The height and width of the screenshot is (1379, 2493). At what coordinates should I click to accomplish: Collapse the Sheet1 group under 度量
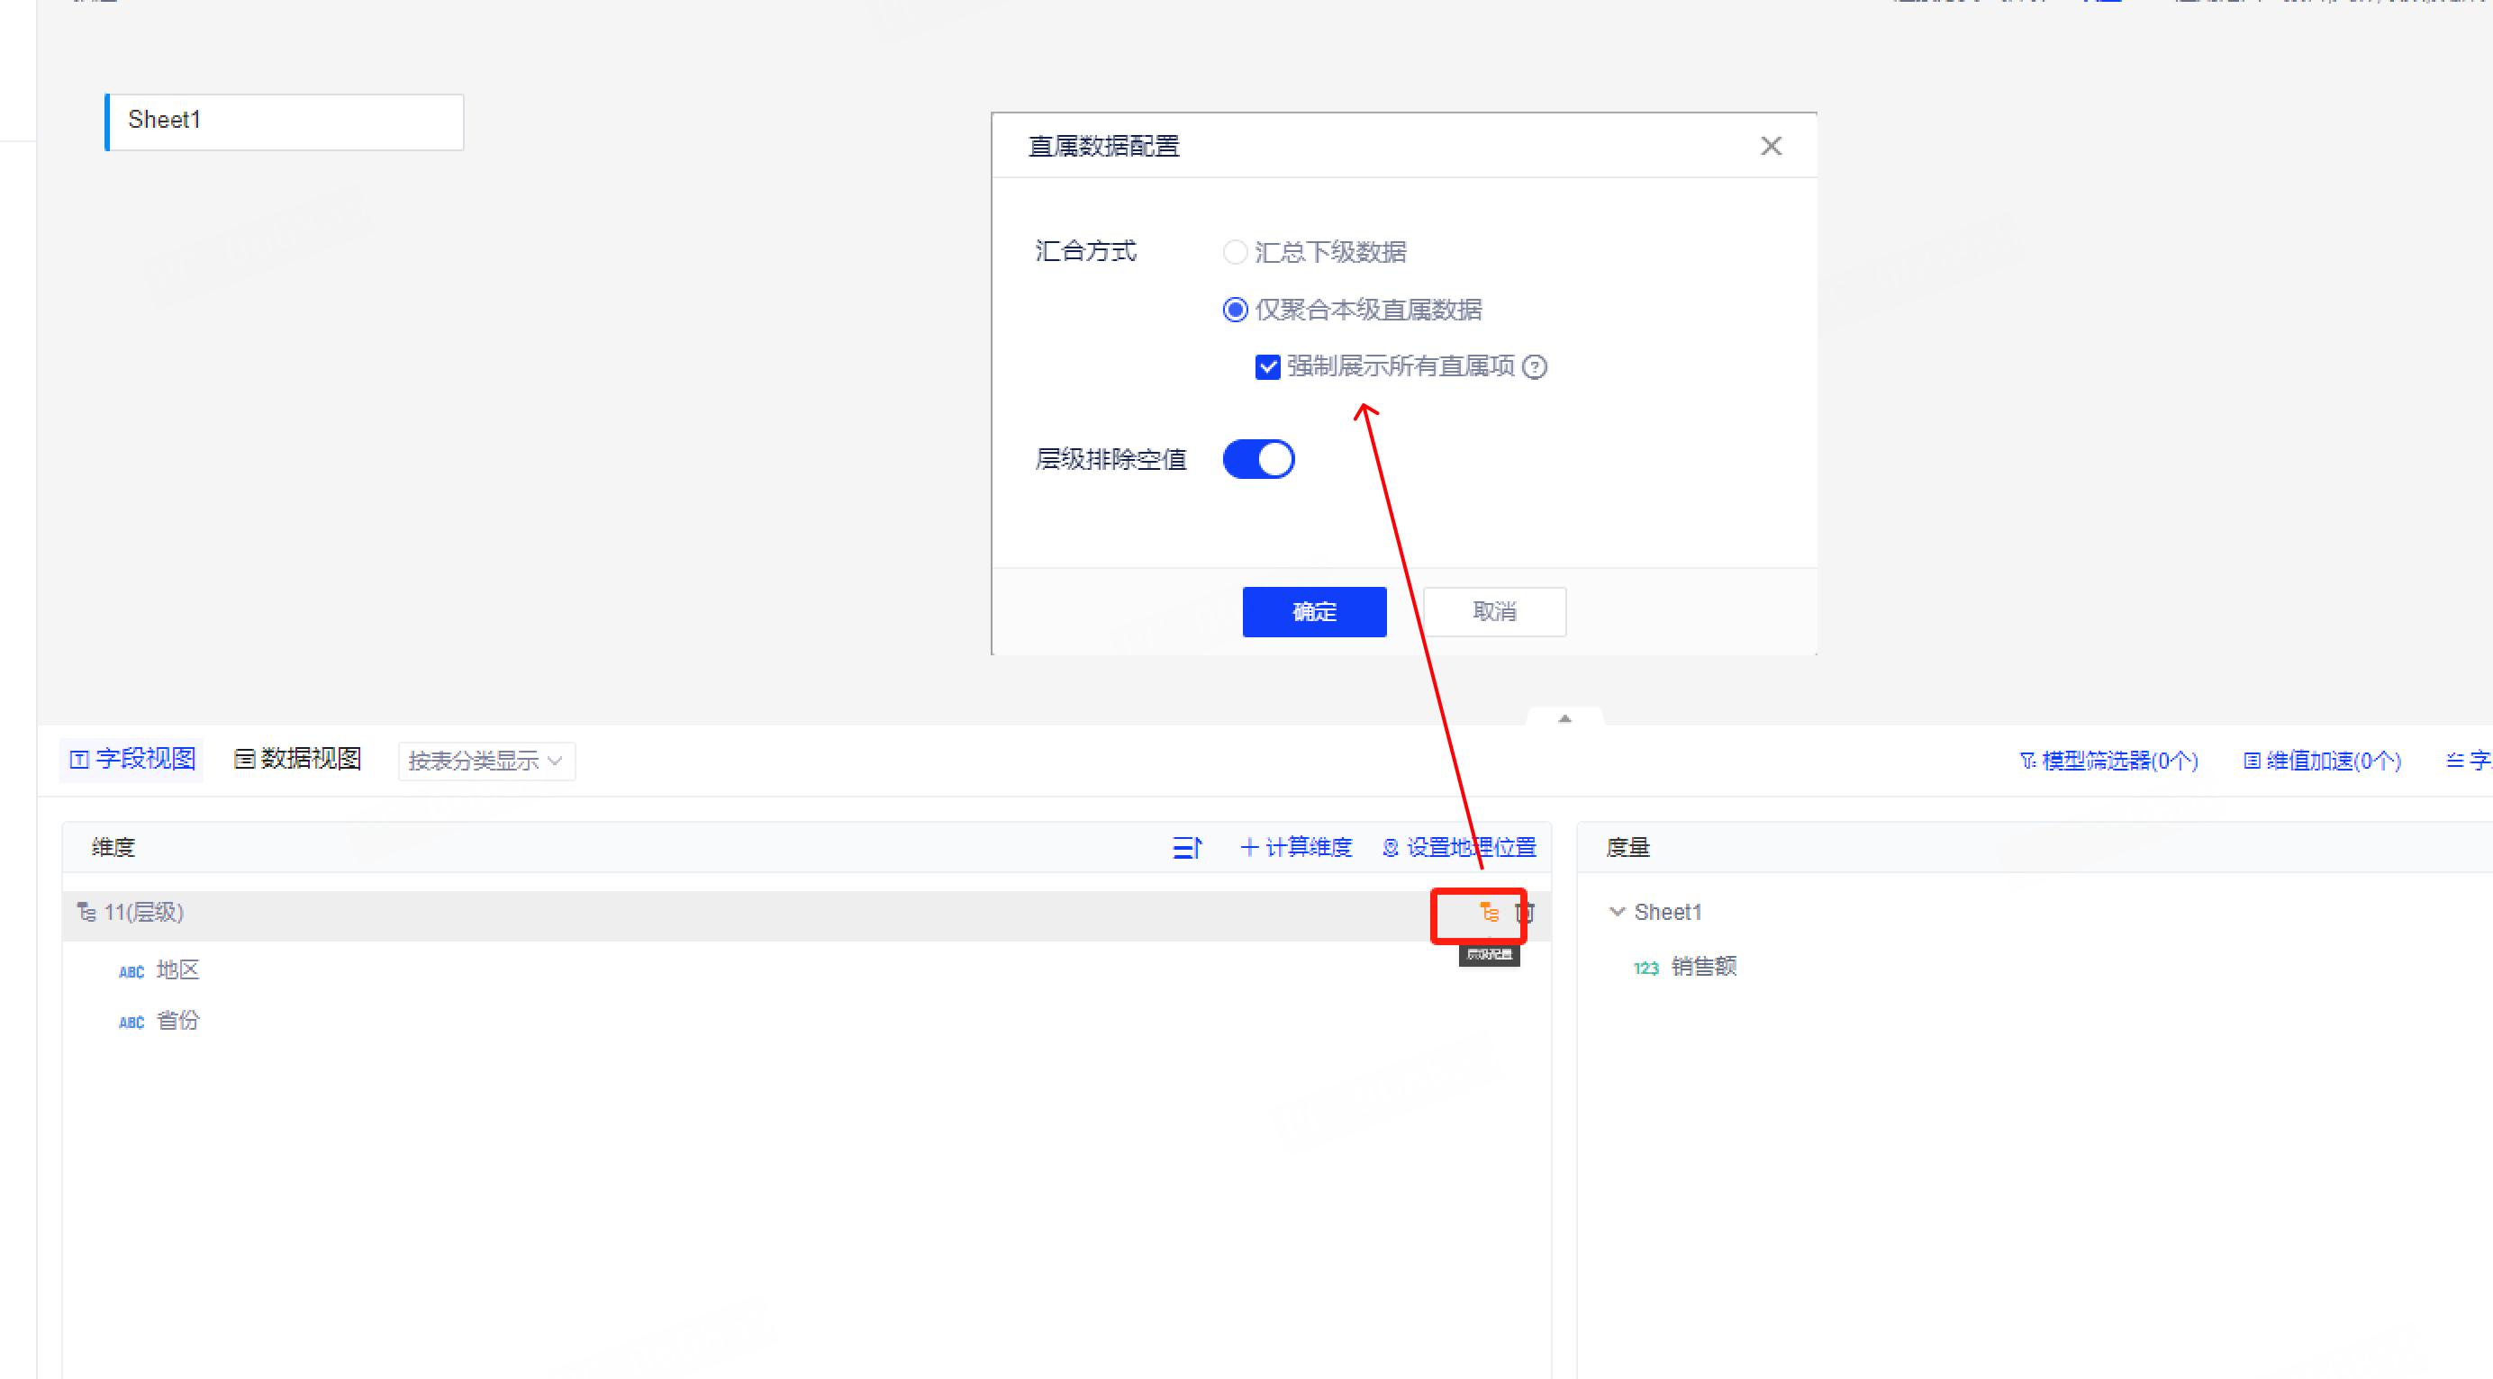pyautogui.click(x=1616, y=912)
